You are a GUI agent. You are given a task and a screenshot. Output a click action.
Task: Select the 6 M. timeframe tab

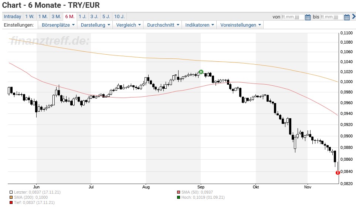tap(70, 17)
